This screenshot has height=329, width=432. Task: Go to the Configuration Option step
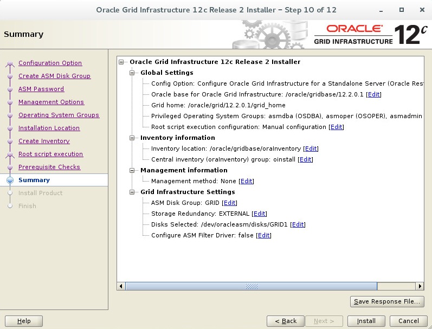(50, 63)
